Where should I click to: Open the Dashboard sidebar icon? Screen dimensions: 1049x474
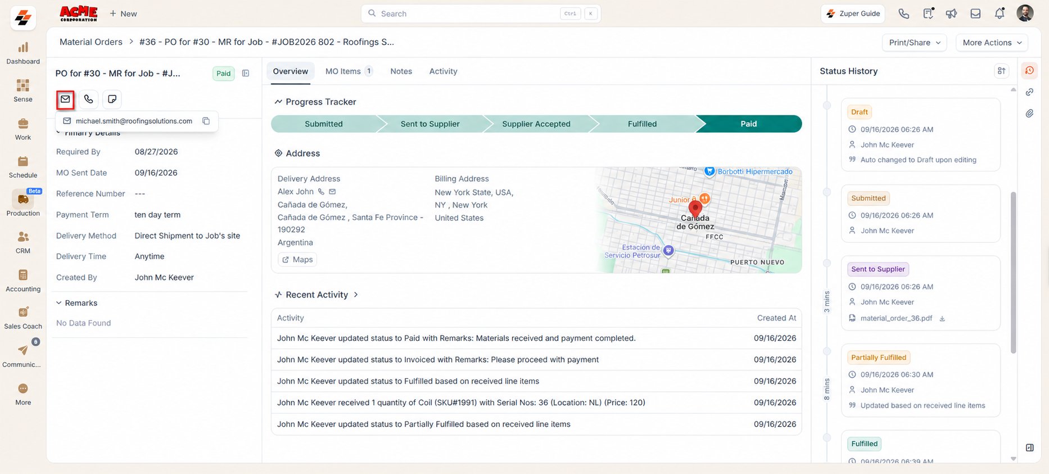click(23, 53)
